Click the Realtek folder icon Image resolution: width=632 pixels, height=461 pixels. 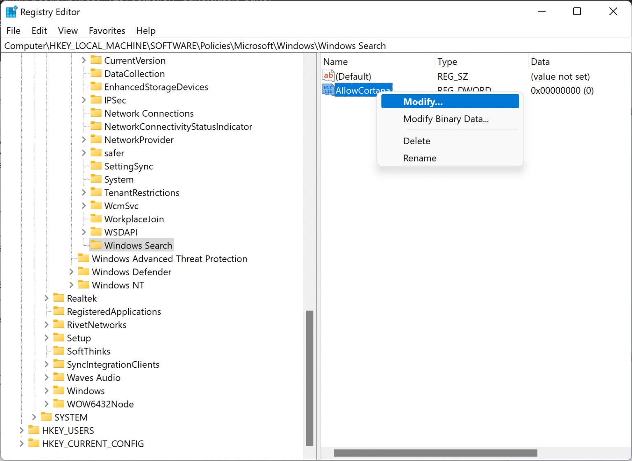point(59,298)
